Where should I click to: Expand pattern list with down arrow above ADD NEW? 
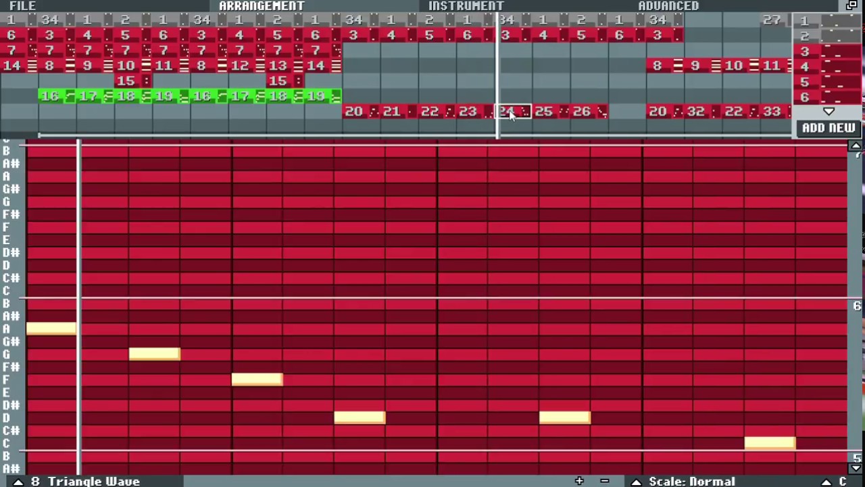tap(829, 112)
